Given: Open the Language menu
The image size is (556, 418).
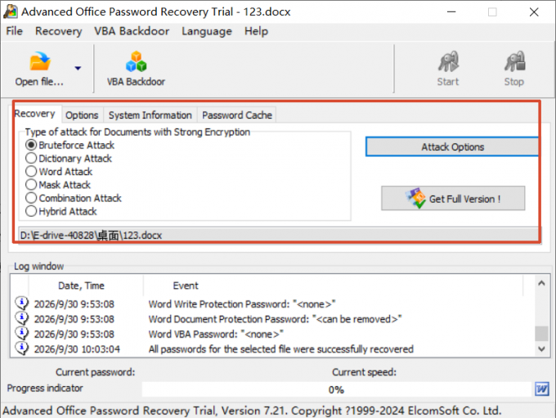Looking at the screenshot, I should tap(207, 31).
